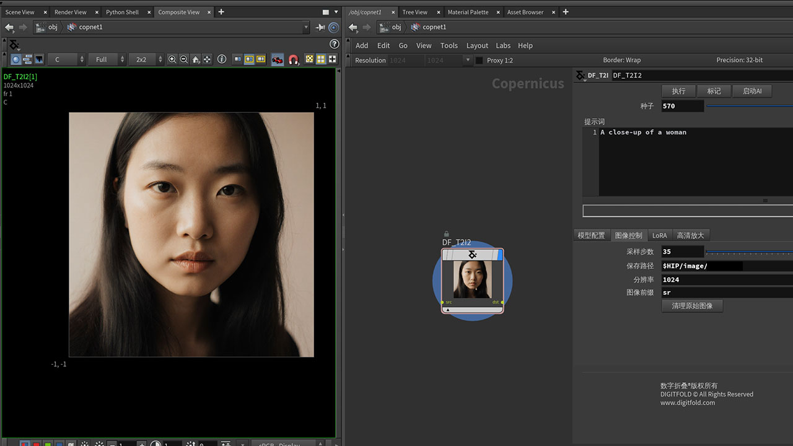
Task: Click the red race-car icon in viewer toolbar
Action: tap(278, 59)
